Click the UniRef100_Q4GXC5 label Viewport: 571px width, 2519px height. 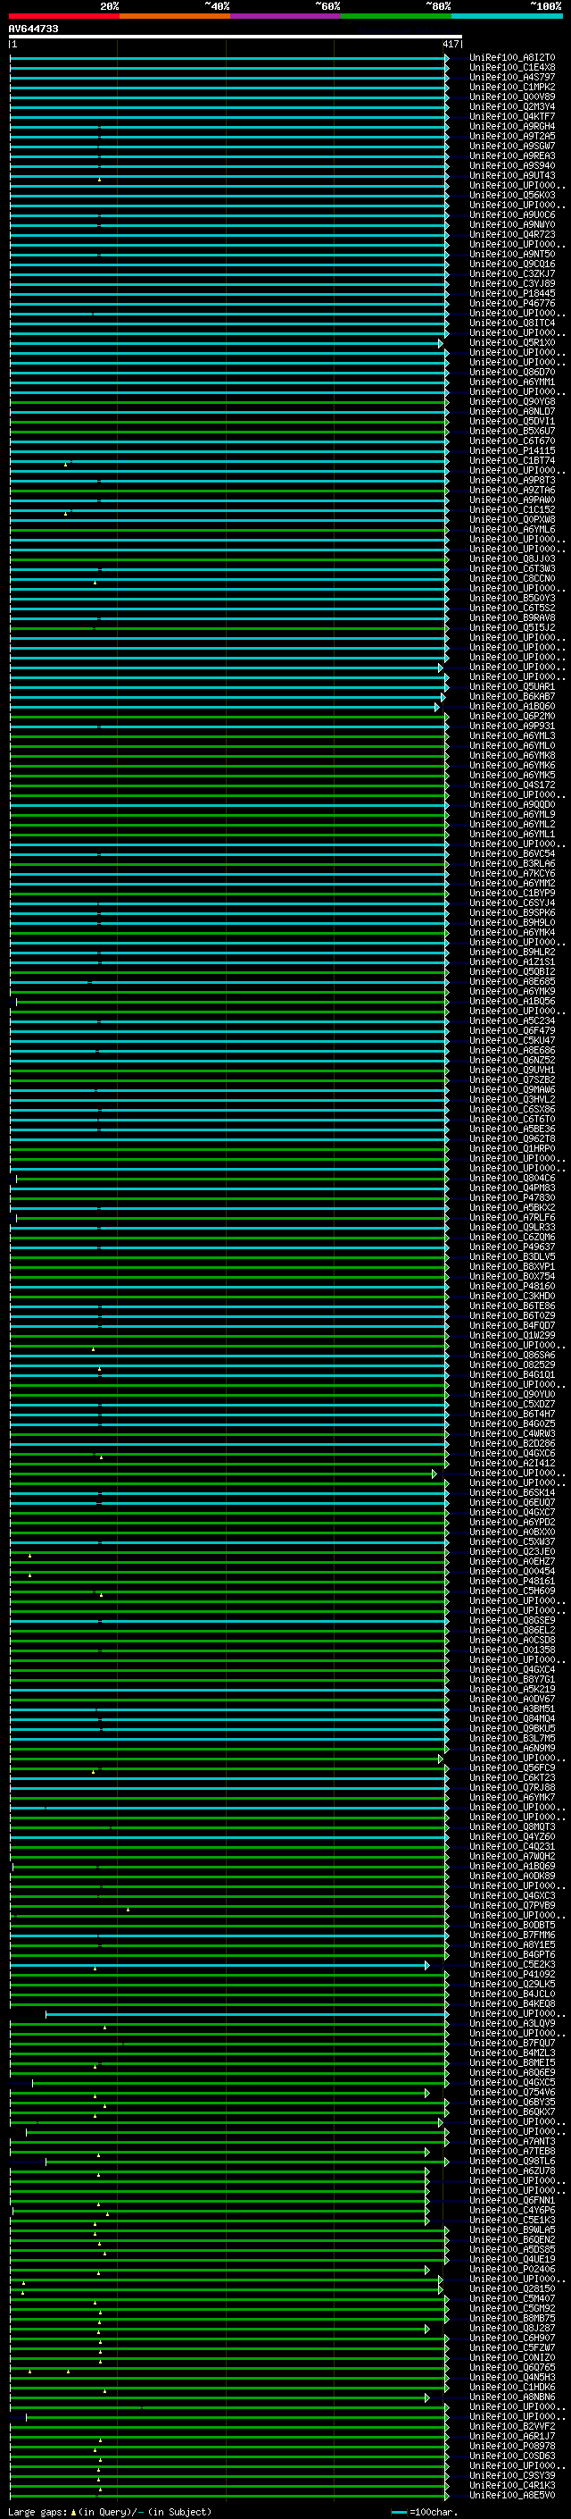coord(511,2083)
